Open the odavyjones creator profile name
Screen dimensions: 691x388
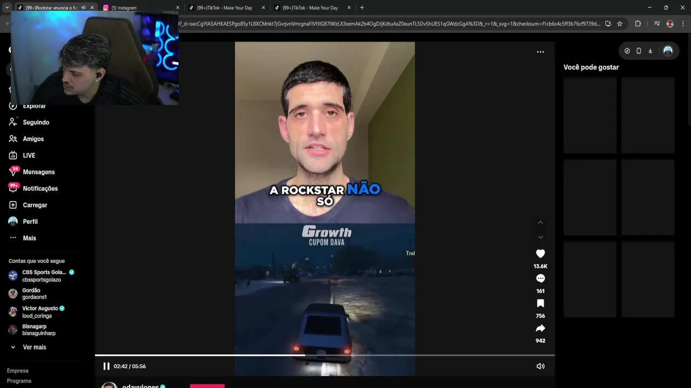pos(140,386)
